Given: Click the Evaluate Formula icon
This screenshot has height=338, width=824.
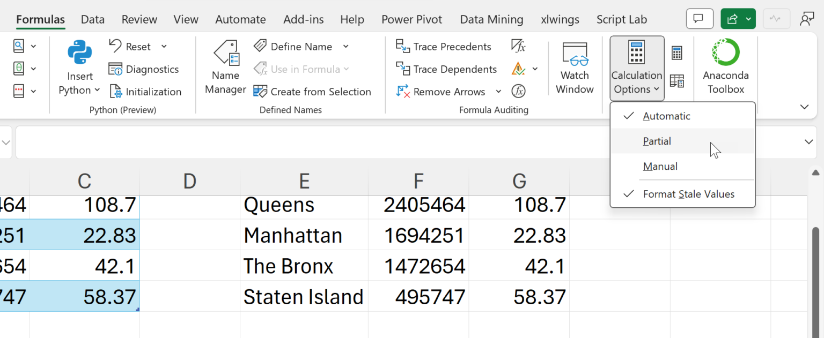Looking at the screenshot, I should click(x=518, y=92).
